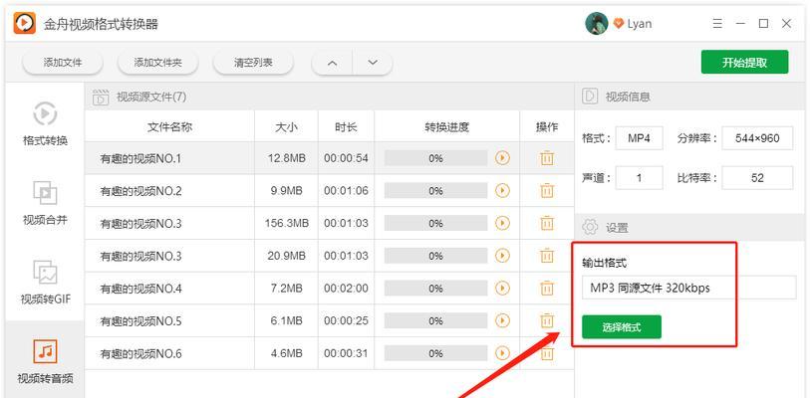810x398 pixels.
Task: Select the 视频转音频 sidebar tab
Action: [45, 360]
